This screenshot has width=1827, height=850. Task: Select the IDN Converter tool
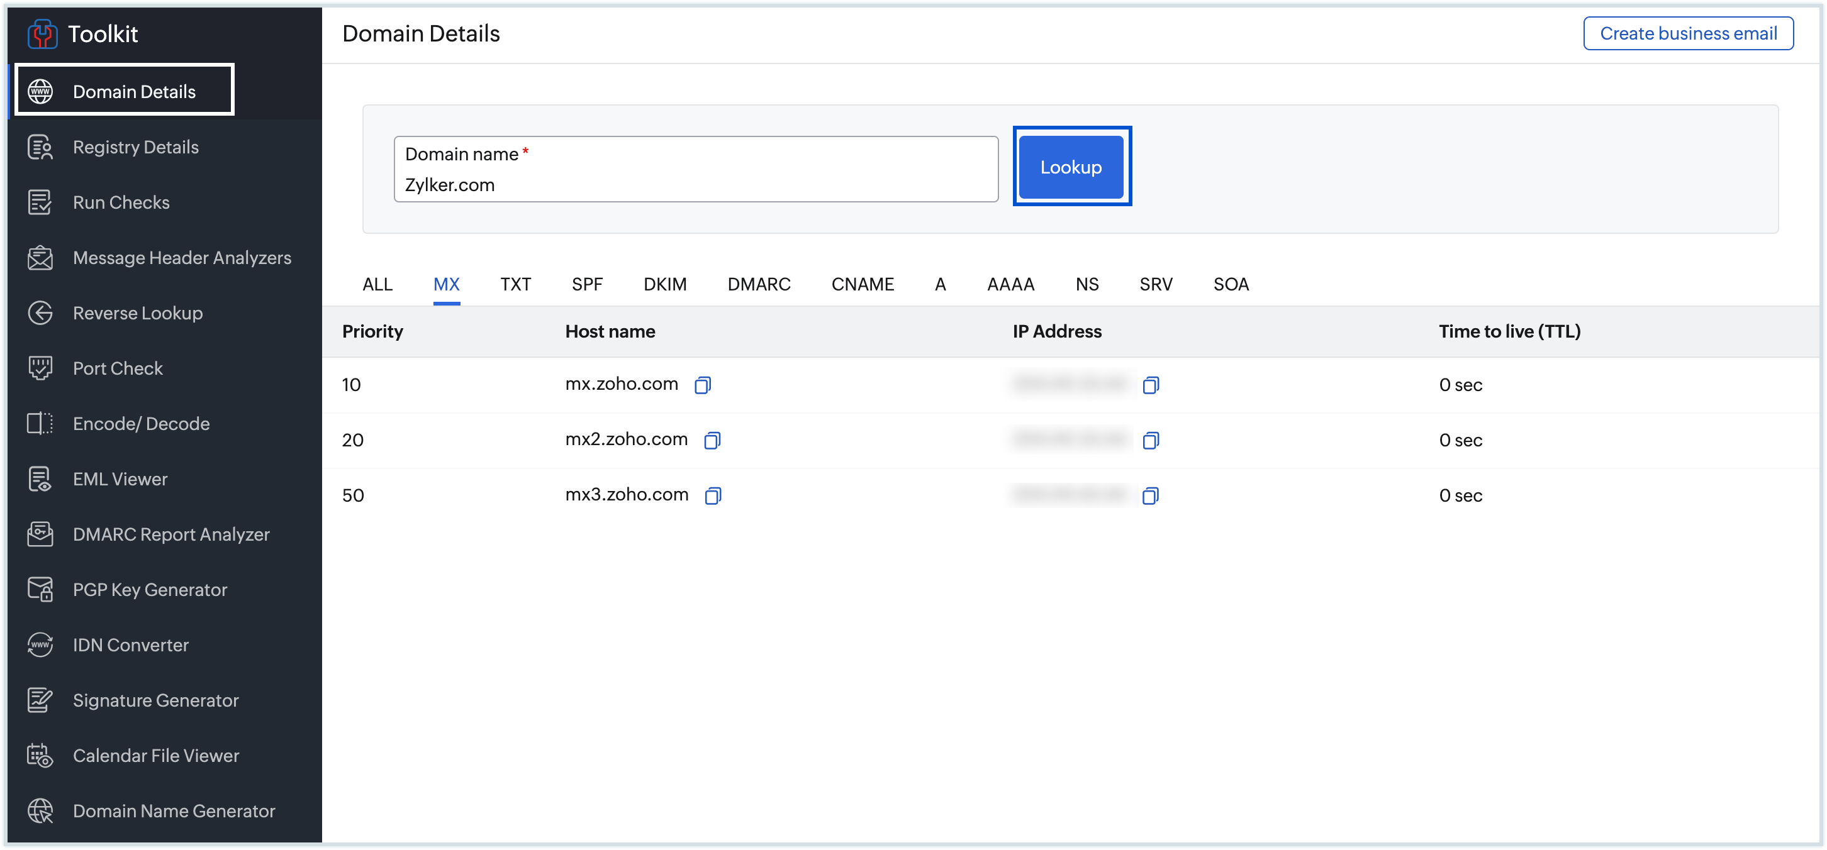pos(130,644)
